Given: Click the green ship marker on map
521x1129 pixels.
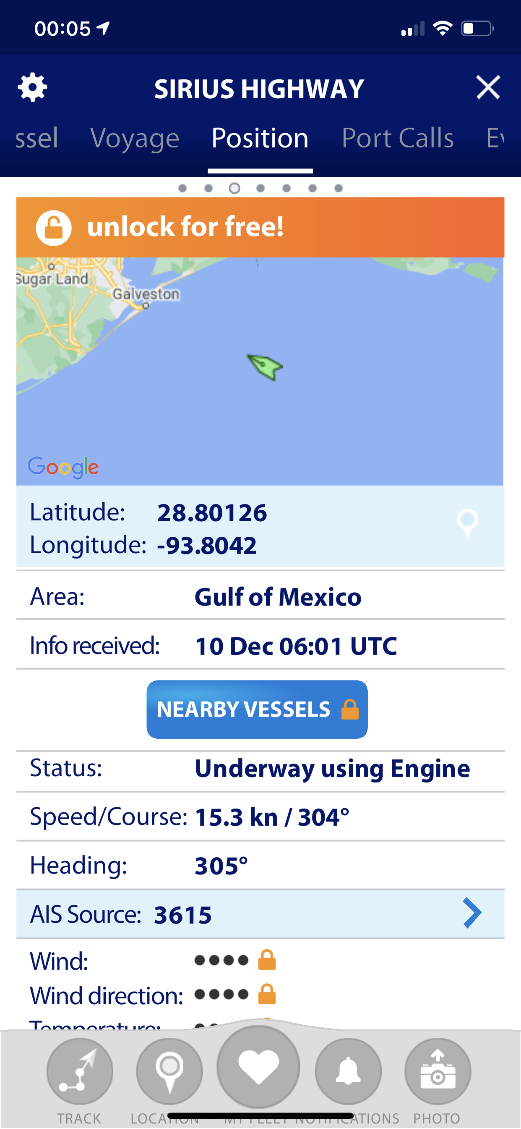Looking at the screenshot, I should [265, 367].
